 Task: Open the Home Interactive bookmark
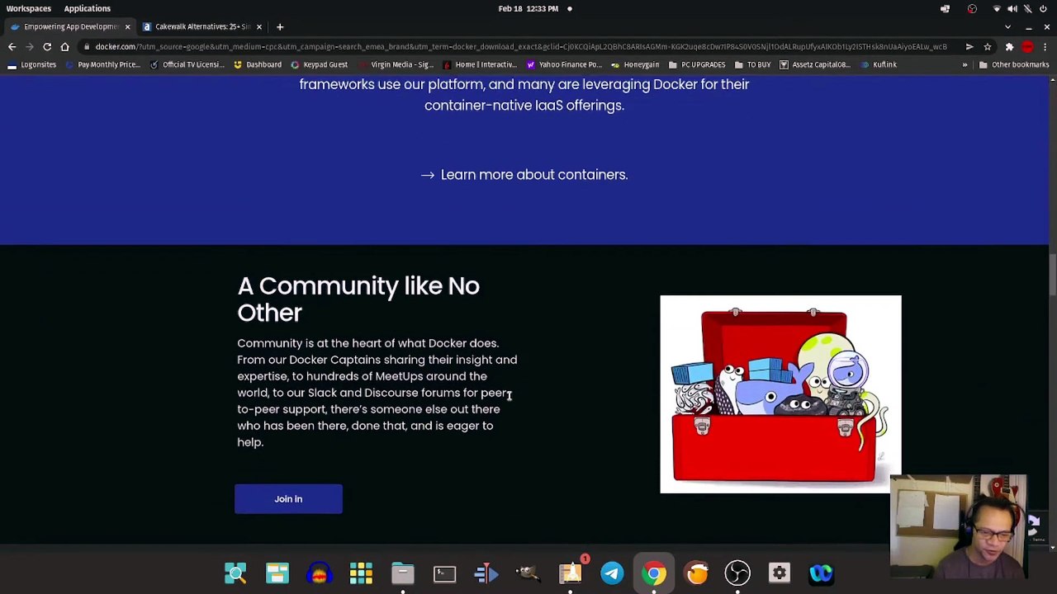[479, 64]
